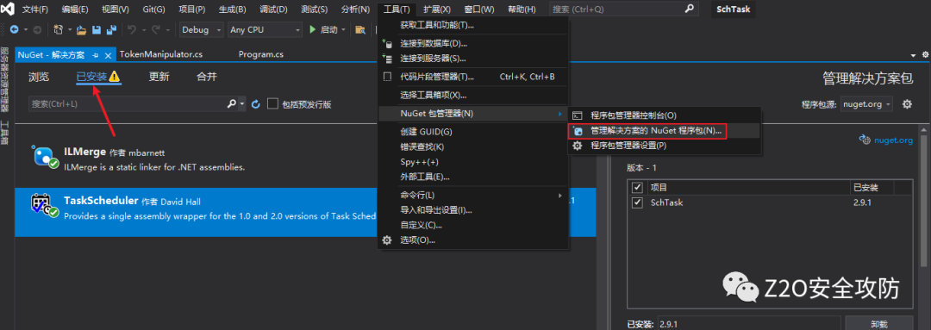The image size is (931, 330).
Task: Open package source settings gear icon
Action: click(907, 104)
